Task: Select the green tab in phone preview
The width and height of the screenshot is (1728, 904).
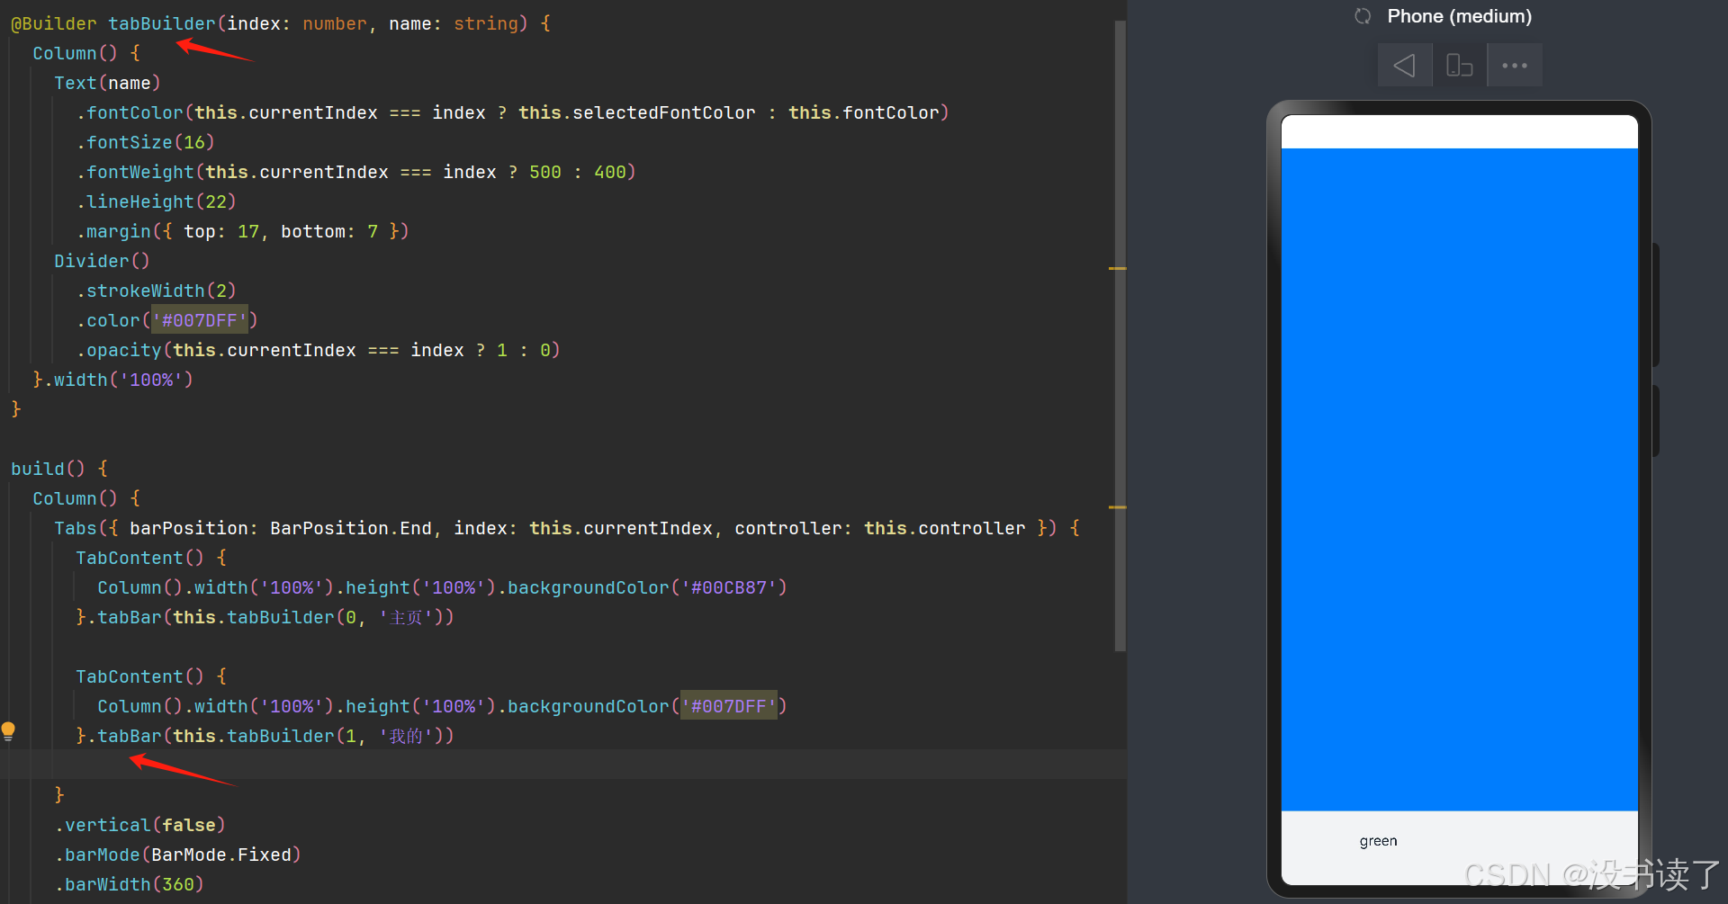Action: (1378, 841)
